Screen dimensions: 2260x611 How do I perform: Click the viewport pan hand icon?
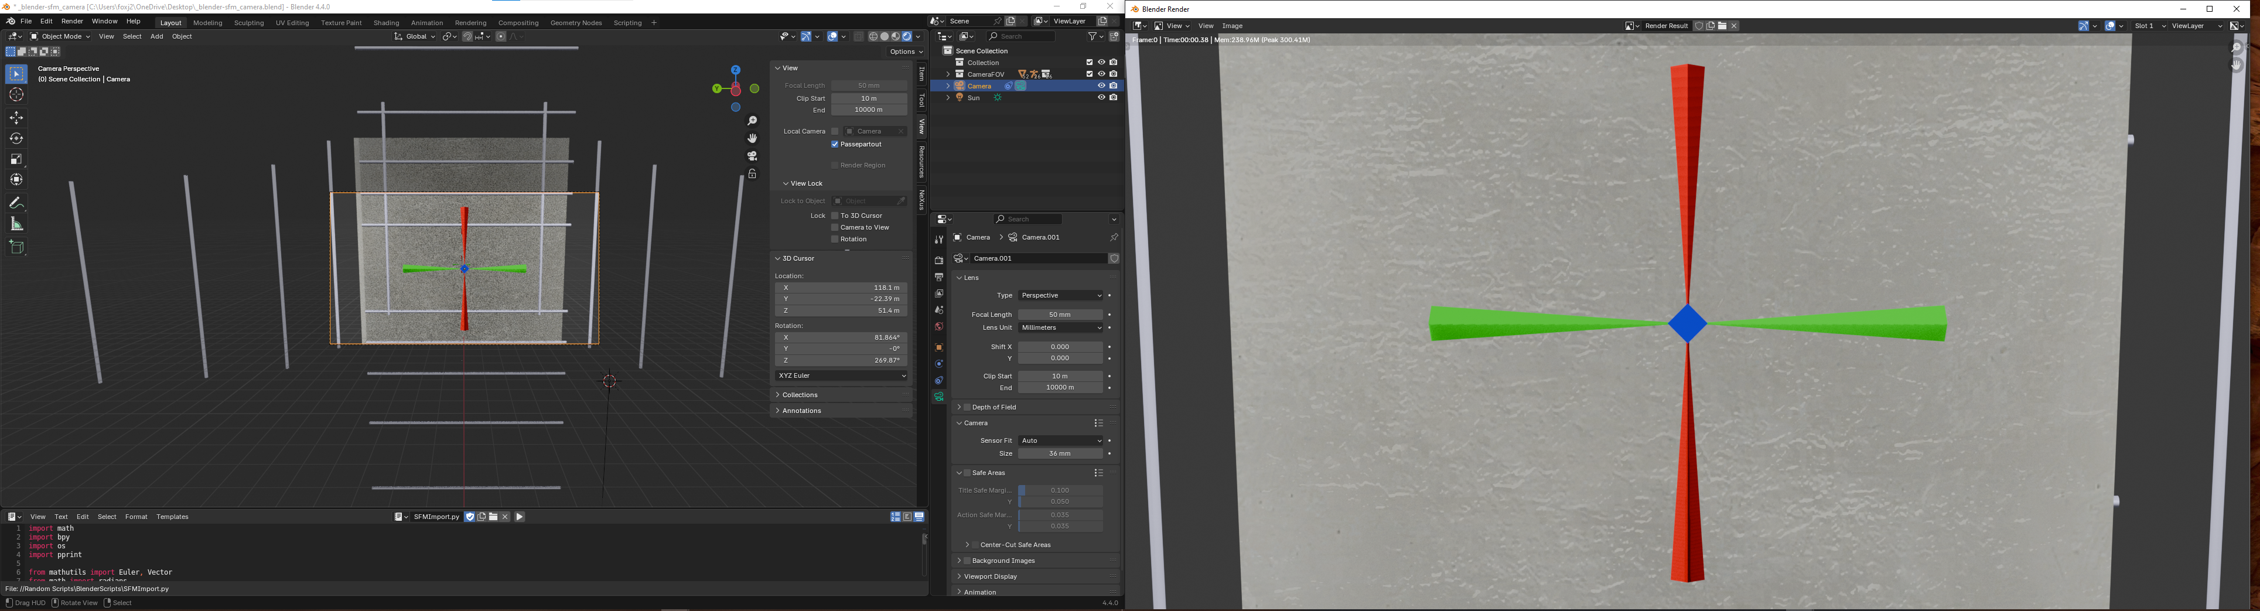click(752, 139)
